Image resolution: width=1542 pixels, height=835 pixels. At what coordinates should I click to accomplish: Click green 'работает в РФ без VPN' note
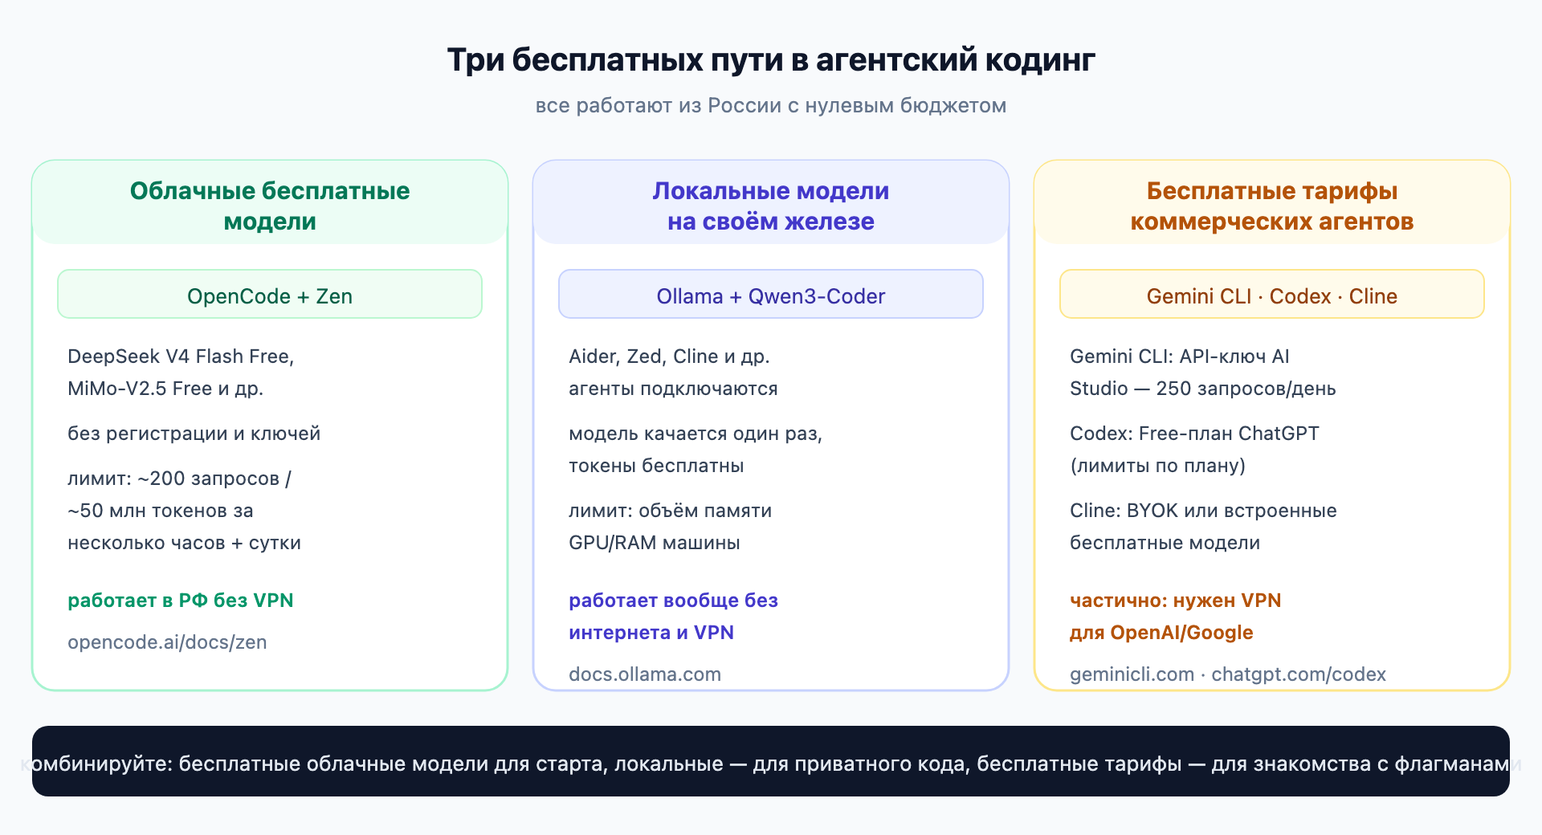181,601
